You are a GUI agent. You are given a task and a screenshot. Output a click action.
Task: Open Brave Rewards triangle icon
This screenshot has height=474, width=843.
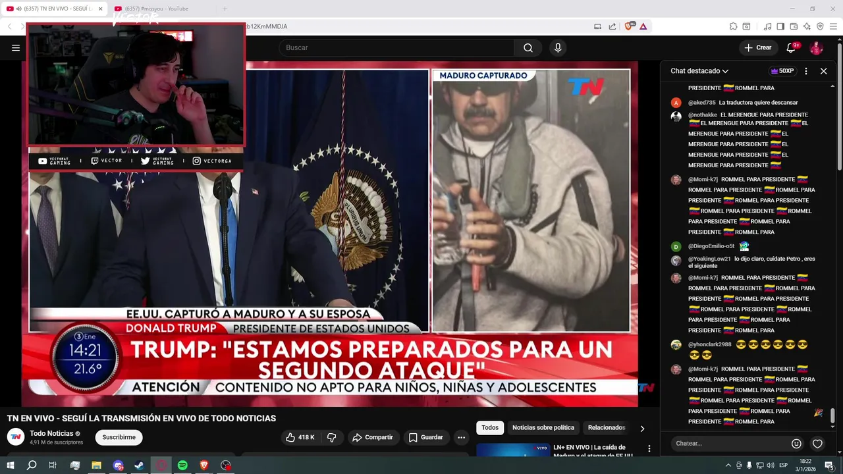[x=643, y=26]
